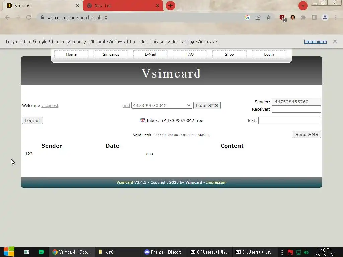Switch to the Vsimcard Chrome taskbar item
The image size is (343, 257).
(x=72, y=252)
